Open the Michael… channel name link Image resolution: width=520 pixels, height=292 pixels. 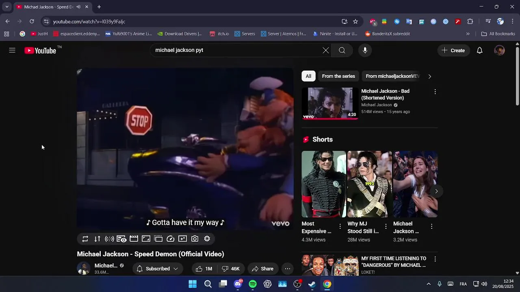coord(106,266)
